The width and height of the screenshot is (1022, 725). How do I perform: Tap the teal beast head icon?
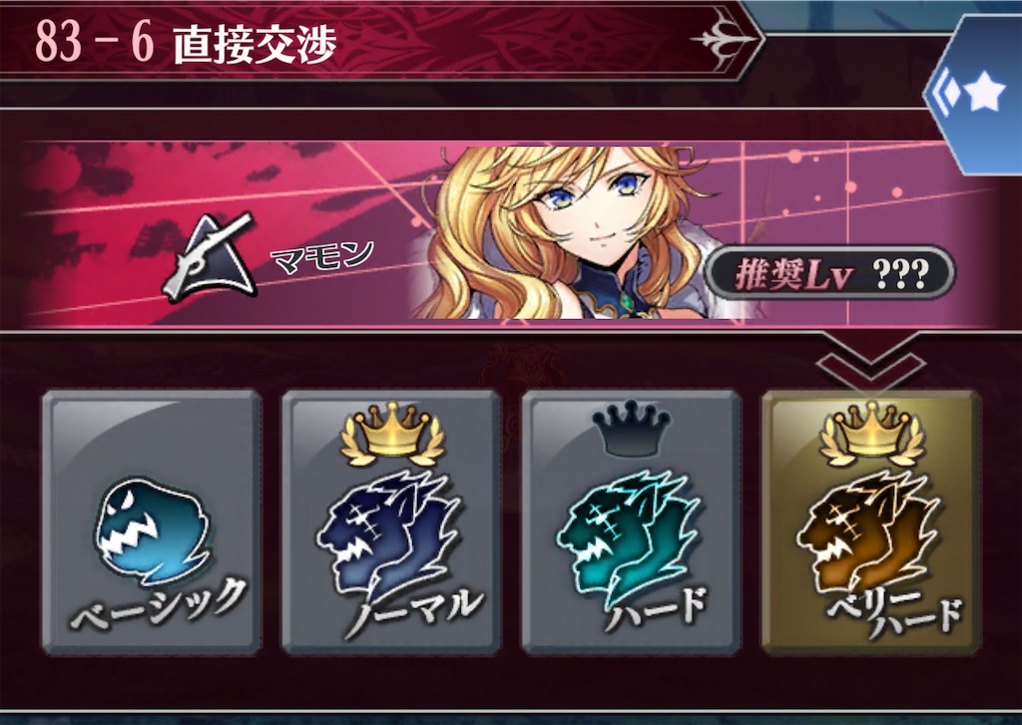pyautogui.click(x=629, y=529)
